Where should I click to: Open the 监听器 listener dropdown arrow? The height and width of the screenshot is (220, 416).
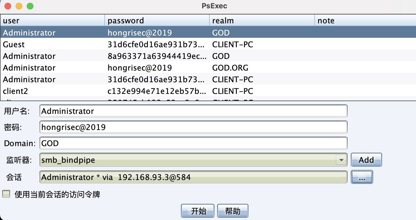pos(341,160)
